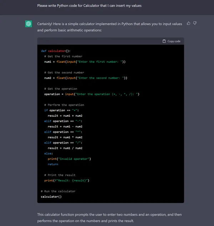Click the print "Invalid operator" code line
This screenshot has height=226, width=214.
click(x=70, y=159)
